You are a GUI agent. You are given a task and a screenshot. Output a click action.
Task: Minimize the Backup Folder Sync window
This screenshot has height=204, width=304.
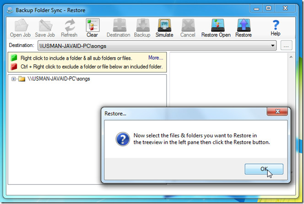pos(256,9)
